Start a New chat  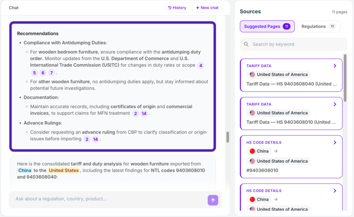[x=207, y=8]
